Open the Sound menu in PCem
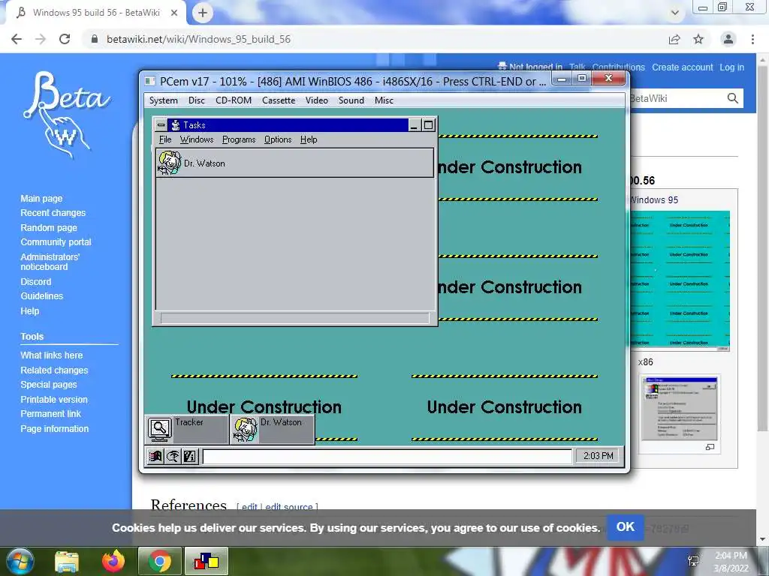This screenshot has height=576, width=769. tap(351, 100)
